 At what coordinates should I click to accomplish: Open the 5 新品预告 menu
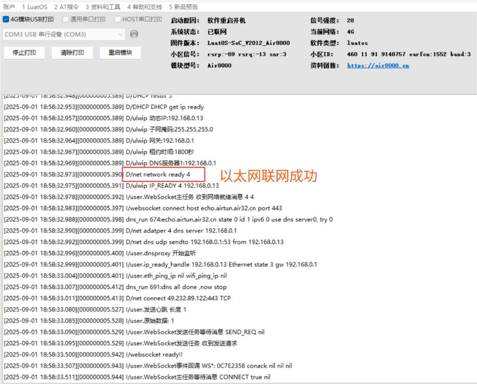183,7
